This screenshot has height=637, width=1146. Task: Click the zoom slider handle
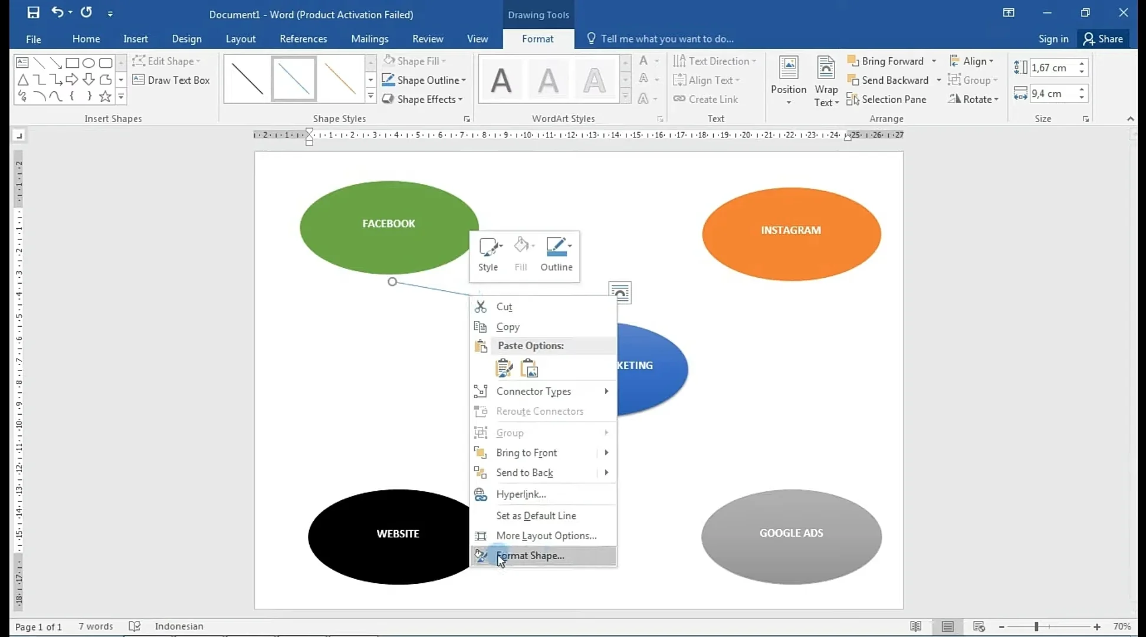click(x=1036, y=627)
